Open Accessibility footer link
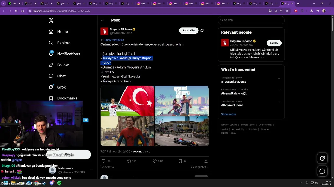Screen dimensions: 334x187 (x=238, y=129)
